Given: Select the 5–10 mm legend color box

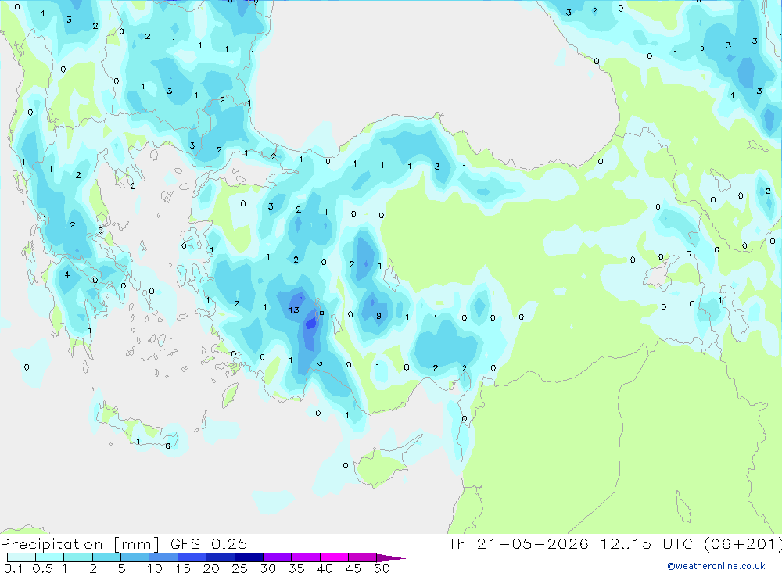Looking at the screenshot, I should [135, 557].
